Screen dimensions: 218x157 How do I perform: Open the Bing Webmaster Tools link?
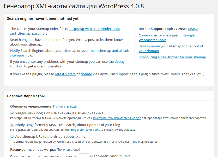tap(85, 130)
